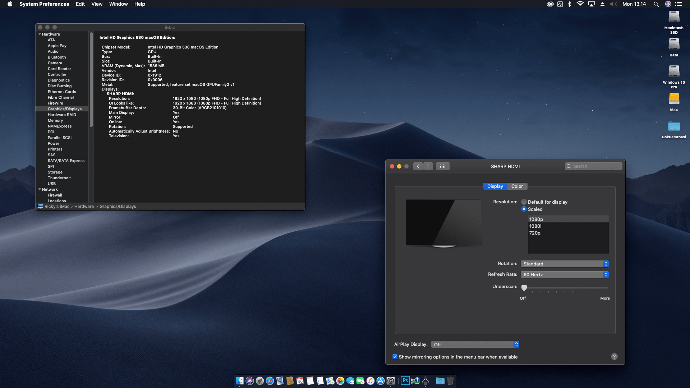Select the Scaled resolution radio button
Screen dimensions: 690x388
(524, 209)
